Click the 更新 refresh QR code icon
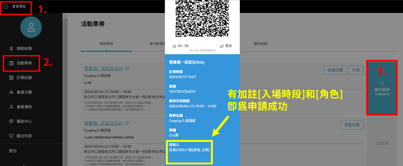 pos(222,46)
